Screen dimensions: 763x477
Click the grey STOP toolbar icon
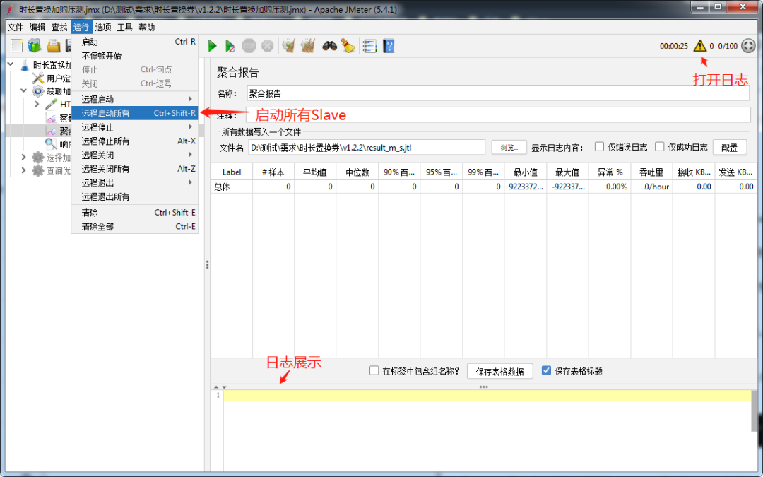pos(249,46)
